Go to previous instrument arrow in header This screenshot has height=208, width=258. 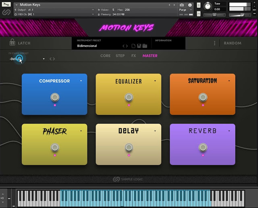[169, 5]
